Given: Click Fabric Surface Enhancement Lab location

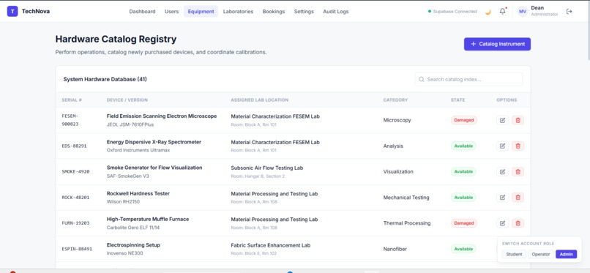Looking at the screenshot, I should coord(271,245).
